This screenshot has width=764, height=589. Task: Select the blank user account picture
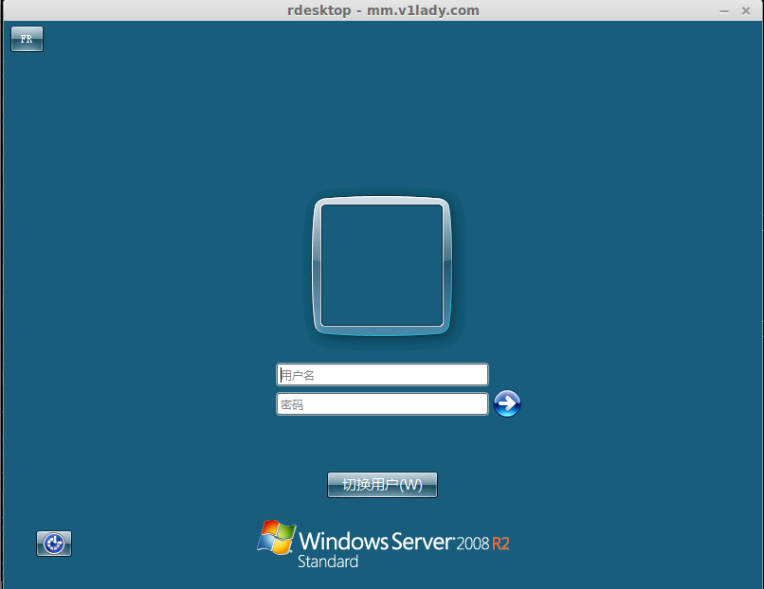(382, 266)
